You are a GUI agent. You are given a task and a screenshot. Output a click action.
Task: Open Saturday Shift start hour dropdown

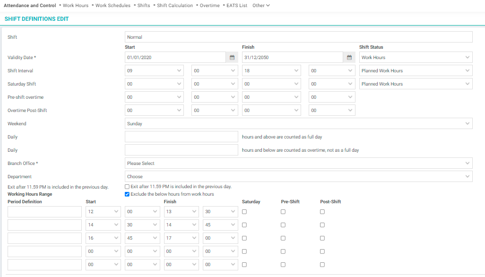tap(154, 84)
